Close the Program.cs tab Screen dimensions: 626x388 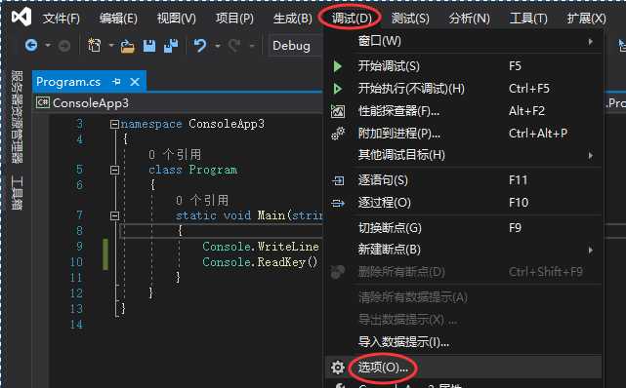135,82
